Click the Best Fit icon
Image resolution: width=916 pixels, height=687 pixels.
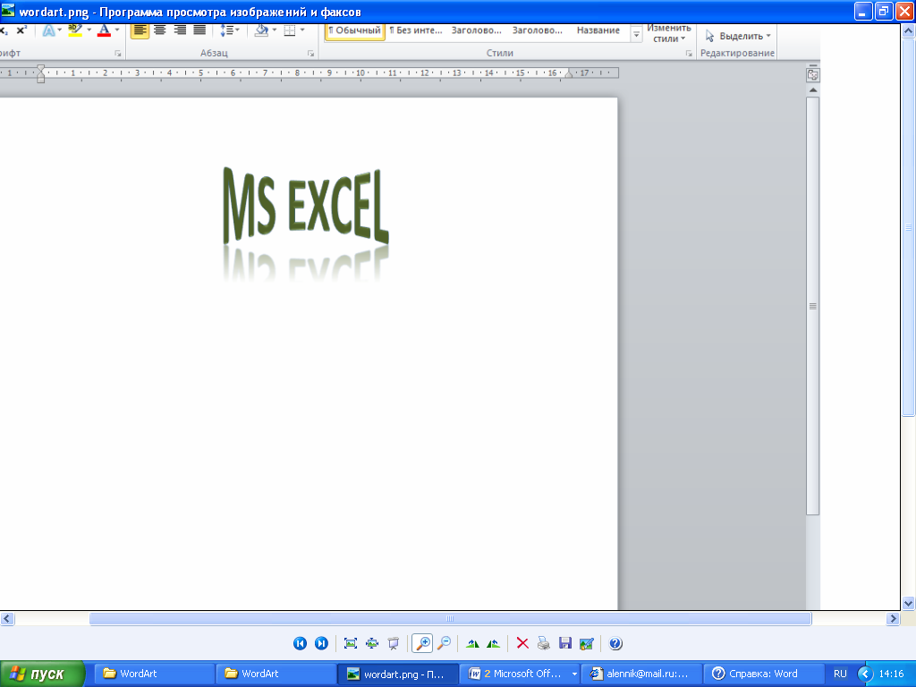coord(351,643)
